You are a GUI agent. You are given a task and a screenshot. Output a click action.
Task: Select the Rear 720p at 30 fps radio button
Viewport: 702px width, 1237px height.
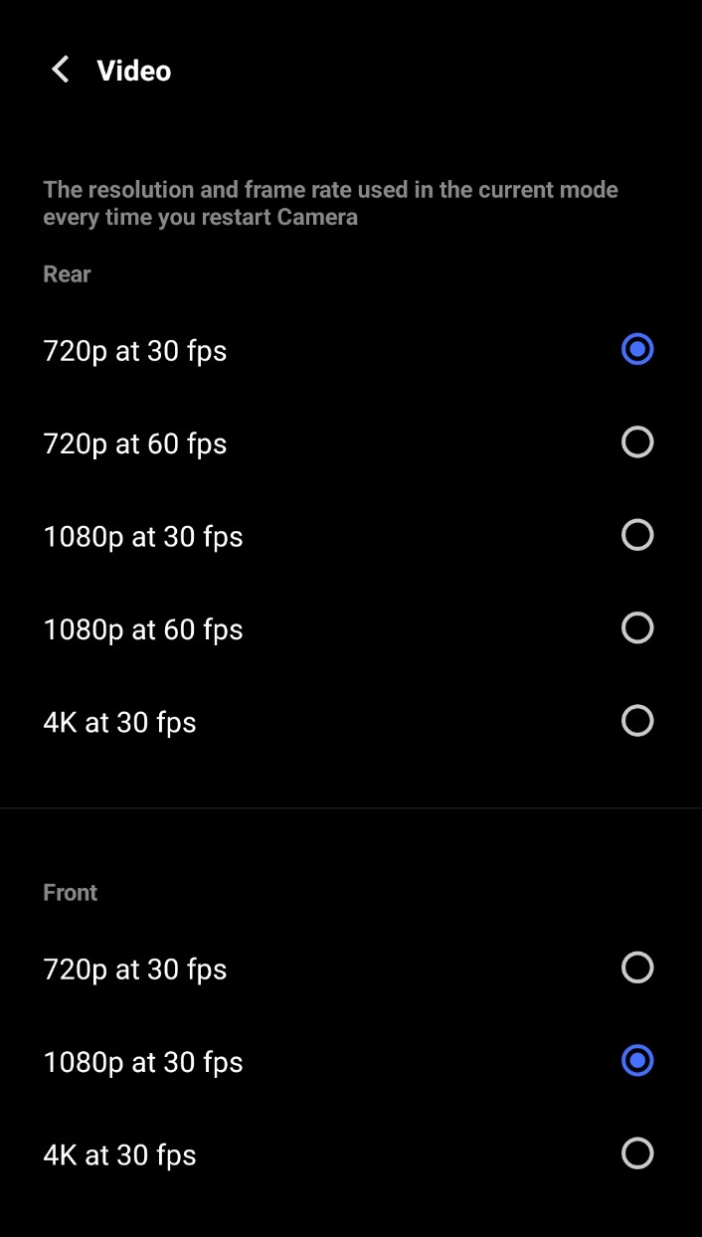(x=636, y=350)
